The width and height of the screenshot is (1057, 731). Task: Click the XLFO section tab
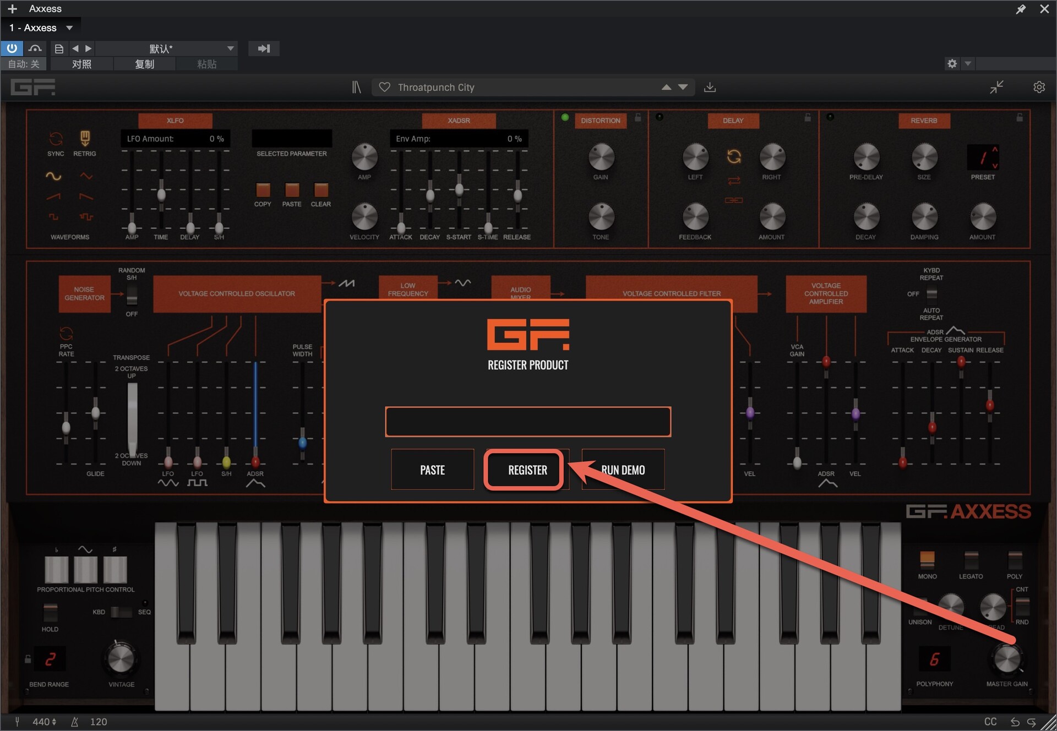[x=175, y=121]
